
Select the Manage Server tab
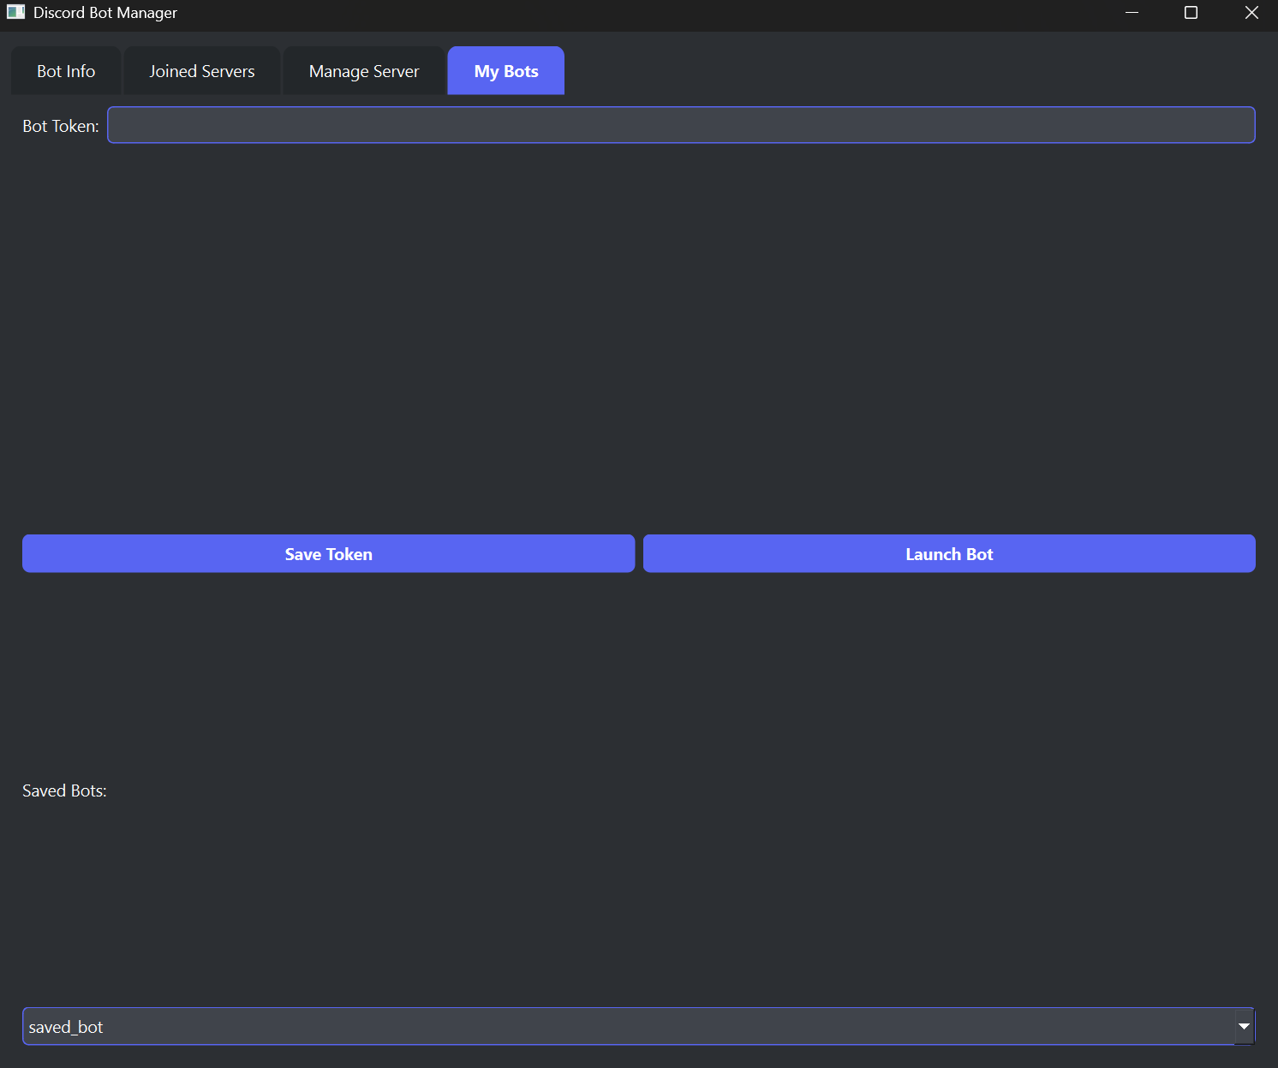click(363, 70)
